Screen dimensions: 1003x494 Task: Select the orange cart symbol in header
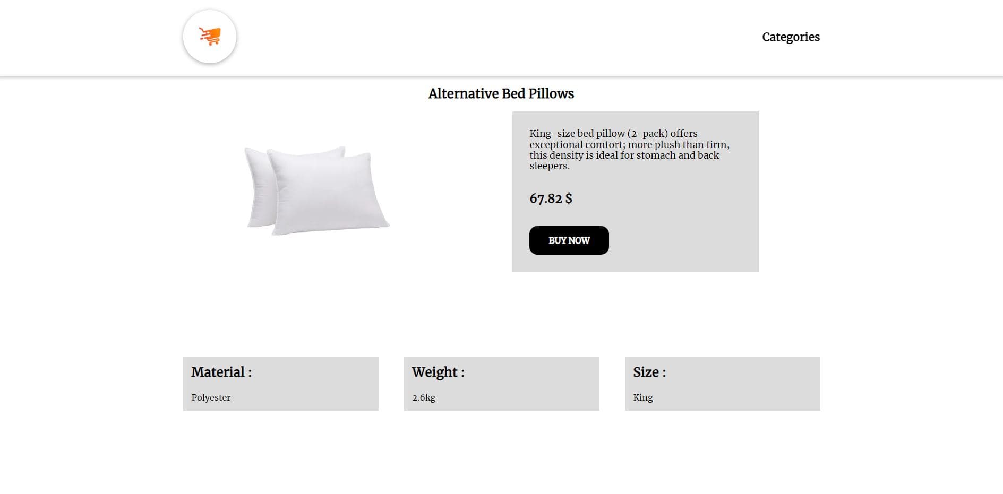[210, 36]
